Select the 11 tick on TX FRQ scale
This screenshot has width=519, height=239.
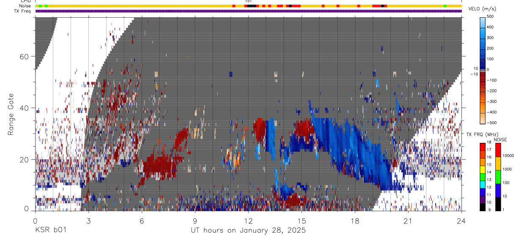[x=489, y=195]
